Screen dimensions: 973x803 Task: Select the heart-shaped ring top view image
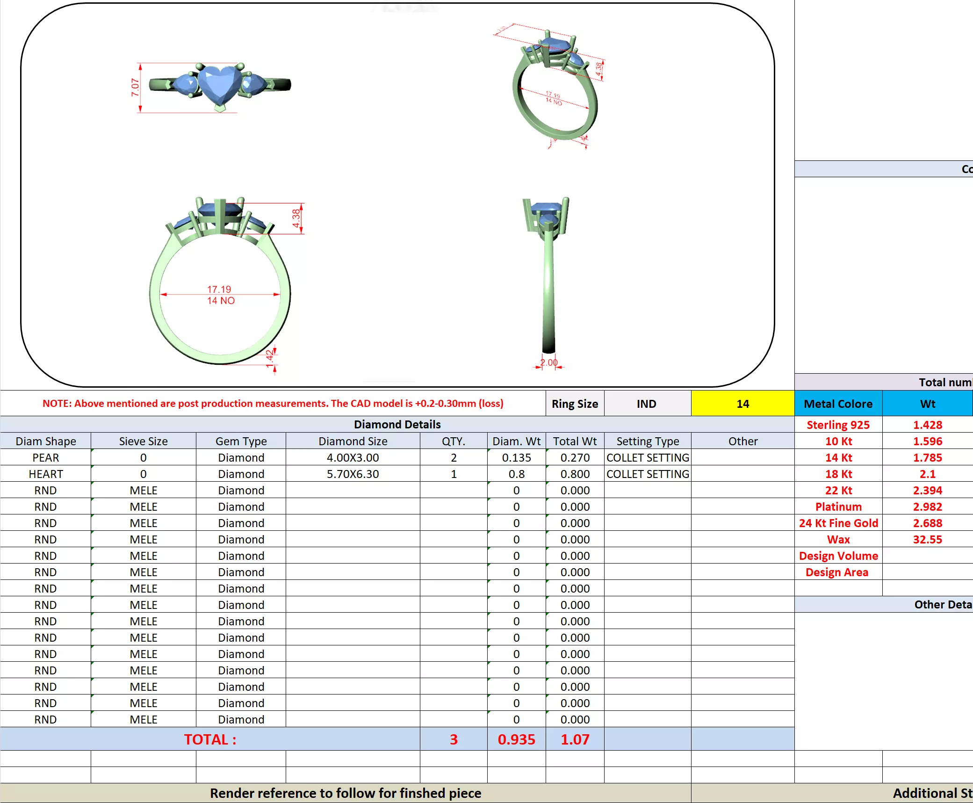coord(220,87)
